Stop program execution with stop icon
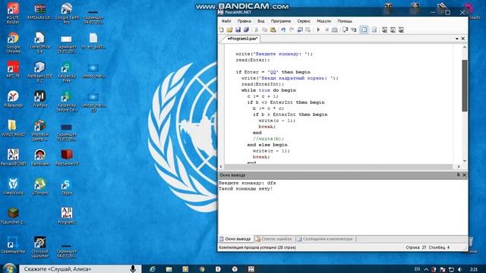Viewport: 486px width, 273px height. [x=327, y=30]
